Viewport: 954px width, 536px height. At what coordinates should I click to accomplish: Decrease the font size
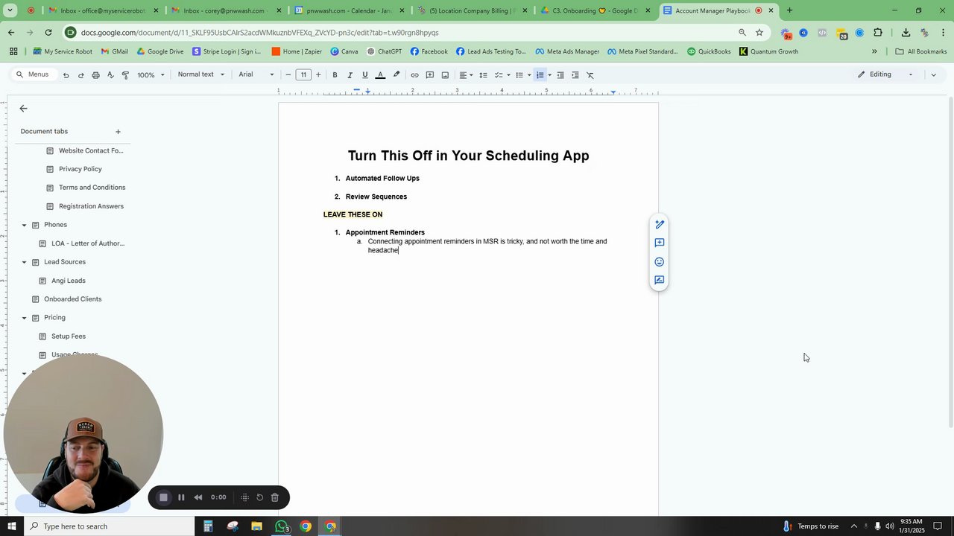point(288,75)
